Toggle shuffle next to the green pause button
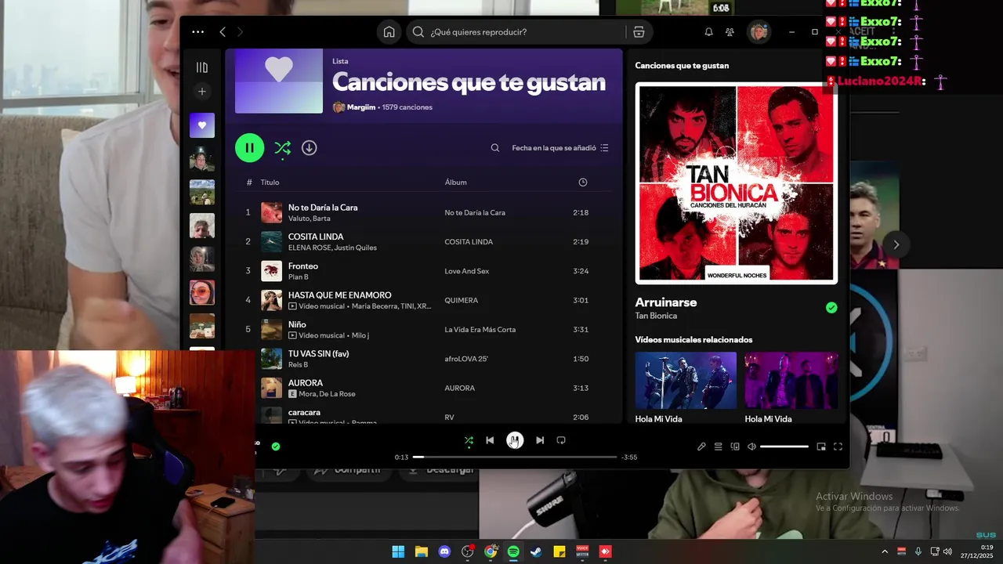 tap(283, 147)
